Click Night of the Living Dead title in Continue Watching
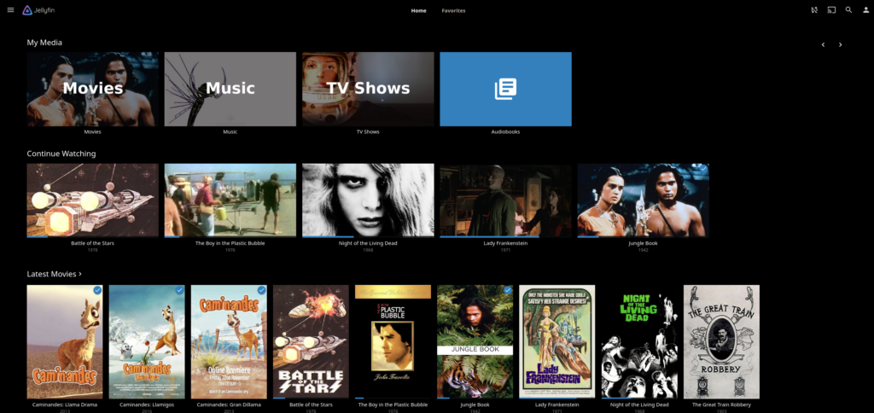 tap(368, 243)
